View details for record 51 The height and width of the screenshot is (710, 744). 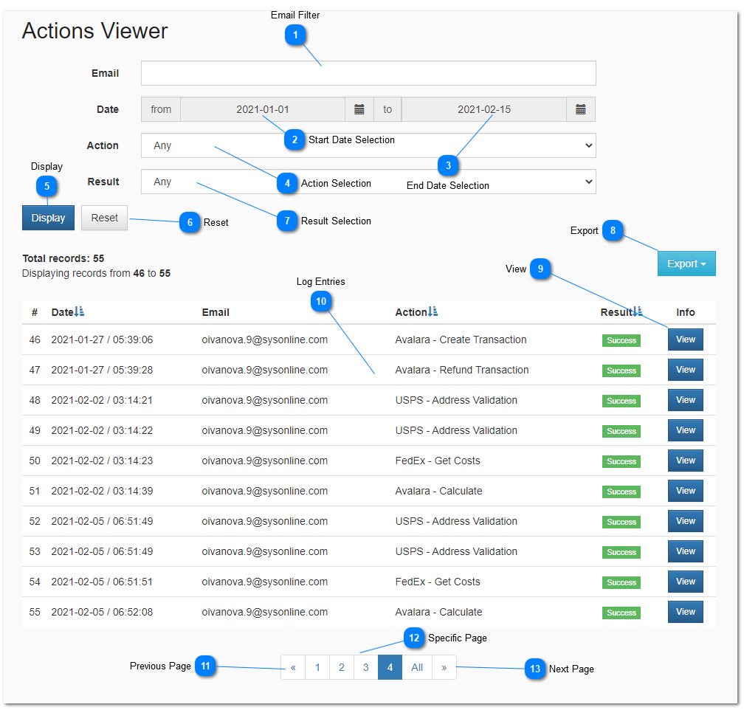coord(685,492)
